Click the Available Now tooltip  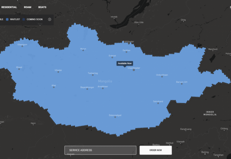[125, 64]
